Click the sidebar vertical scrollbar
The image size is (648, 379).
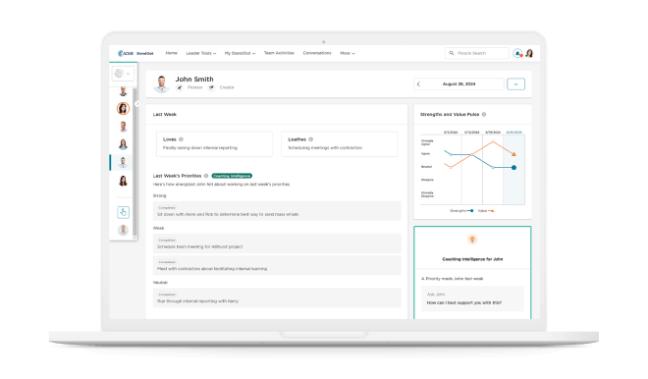point(135,163)
